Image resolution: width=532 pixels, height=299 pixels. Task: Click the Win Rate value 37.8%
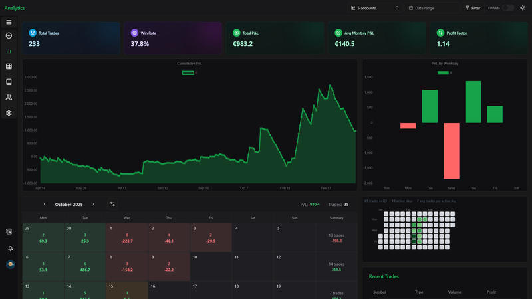click(140, 44)
